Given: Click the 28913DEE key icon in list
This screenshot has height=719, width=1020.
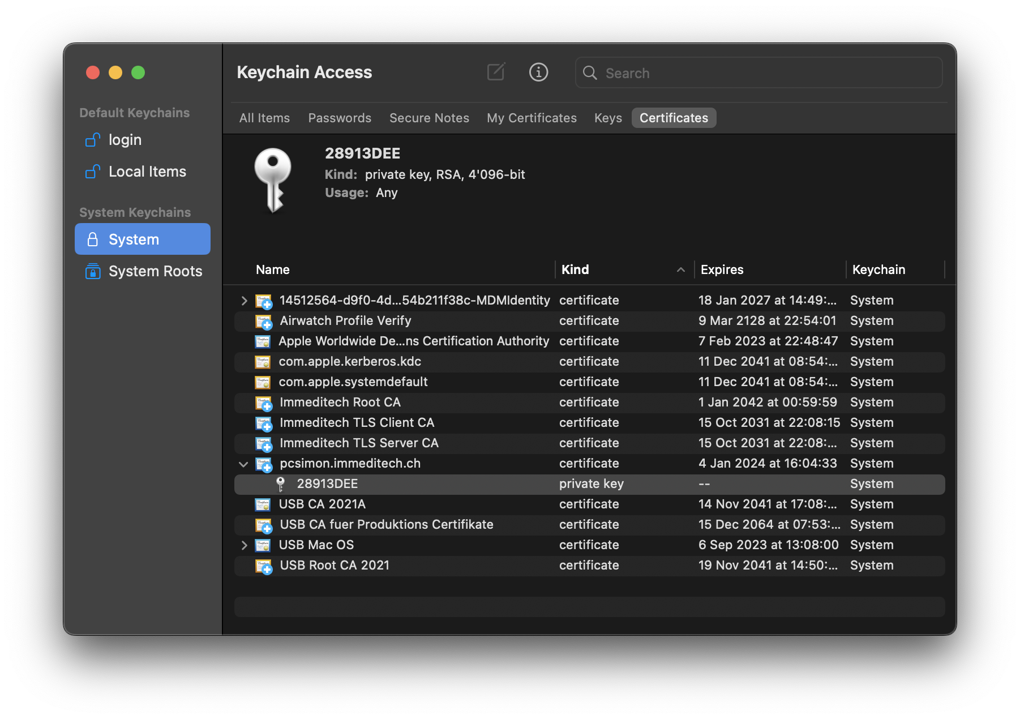Looking at the screenshot, I should [x=280, y=484].
